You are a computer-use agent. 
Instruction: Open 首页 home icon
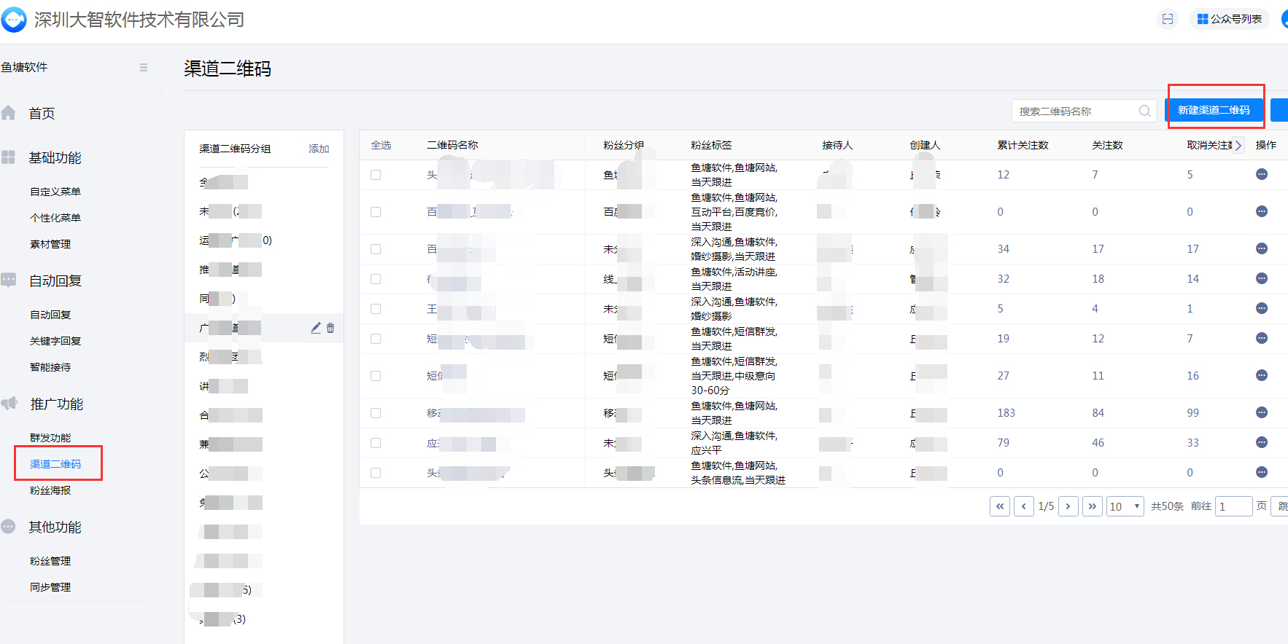pos(9,113)
